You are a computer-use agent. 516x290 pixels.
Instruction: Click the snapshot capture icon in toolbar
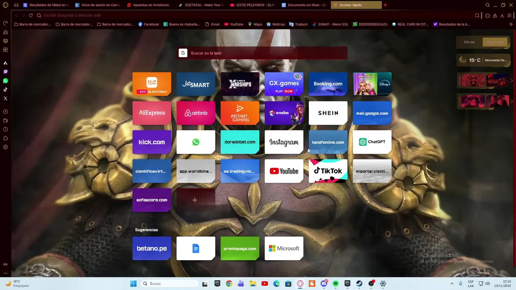(x=477, y=15)
